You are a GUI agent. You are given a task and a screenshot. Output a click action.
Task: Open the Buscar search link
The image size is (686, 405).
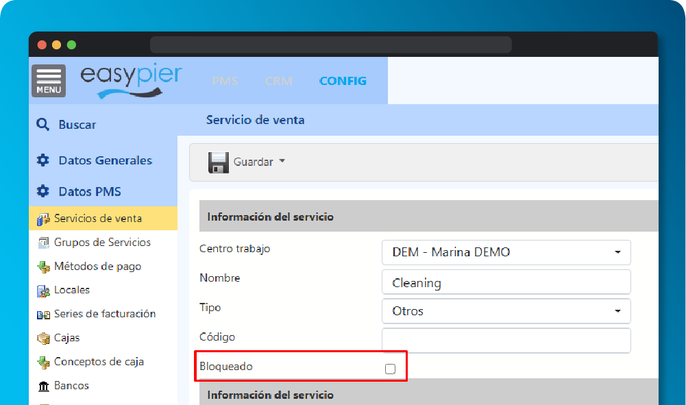(x=77, y=125)
